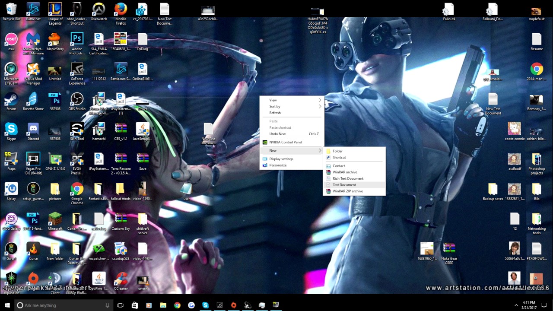Image resolution: width=553 pixels, height=311 pixels.
Task: Select the Nuka Gear CBBE archive
Action: click(449, 253)
